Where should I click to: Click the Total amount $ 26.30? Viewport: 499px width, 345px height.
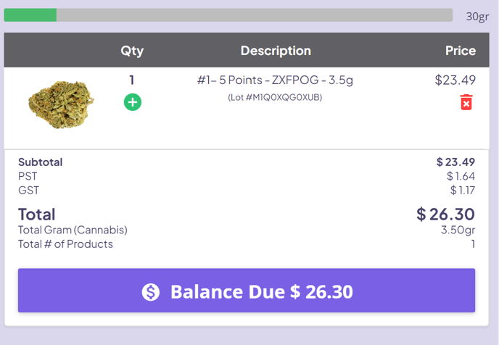click(445, 214)
